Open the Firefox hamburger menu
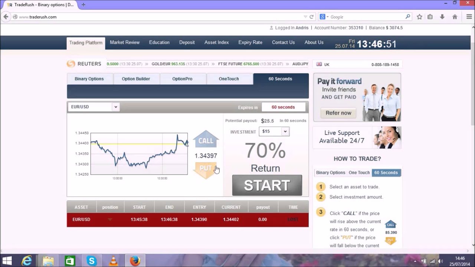The width and height of the screenshot is (475, 267). point(469,17)
